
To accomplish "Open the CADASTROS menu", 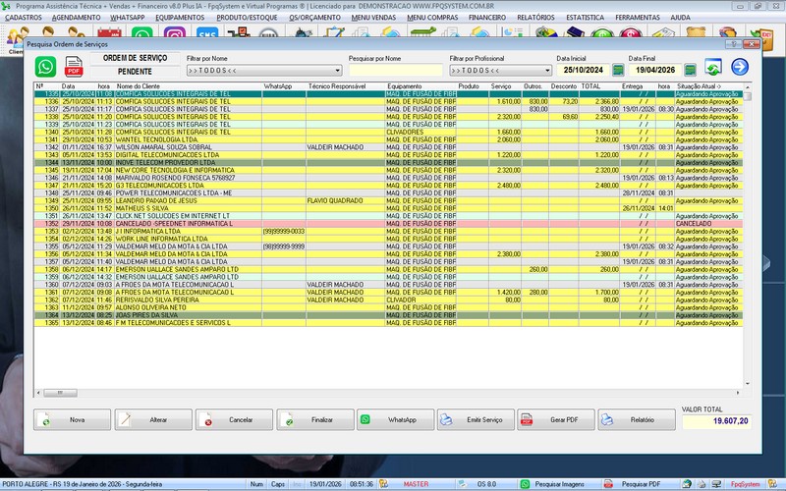I will click(24, 18).
